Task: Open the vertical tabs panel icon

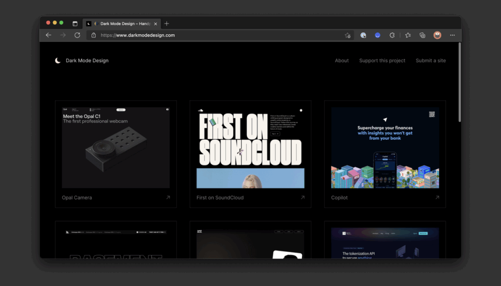Action: 75,23
